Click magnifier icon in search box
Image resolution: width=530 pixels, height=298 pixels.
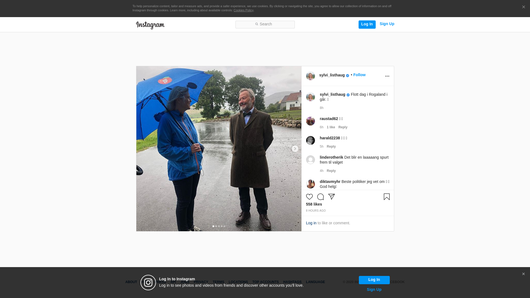tap(256, 24)
